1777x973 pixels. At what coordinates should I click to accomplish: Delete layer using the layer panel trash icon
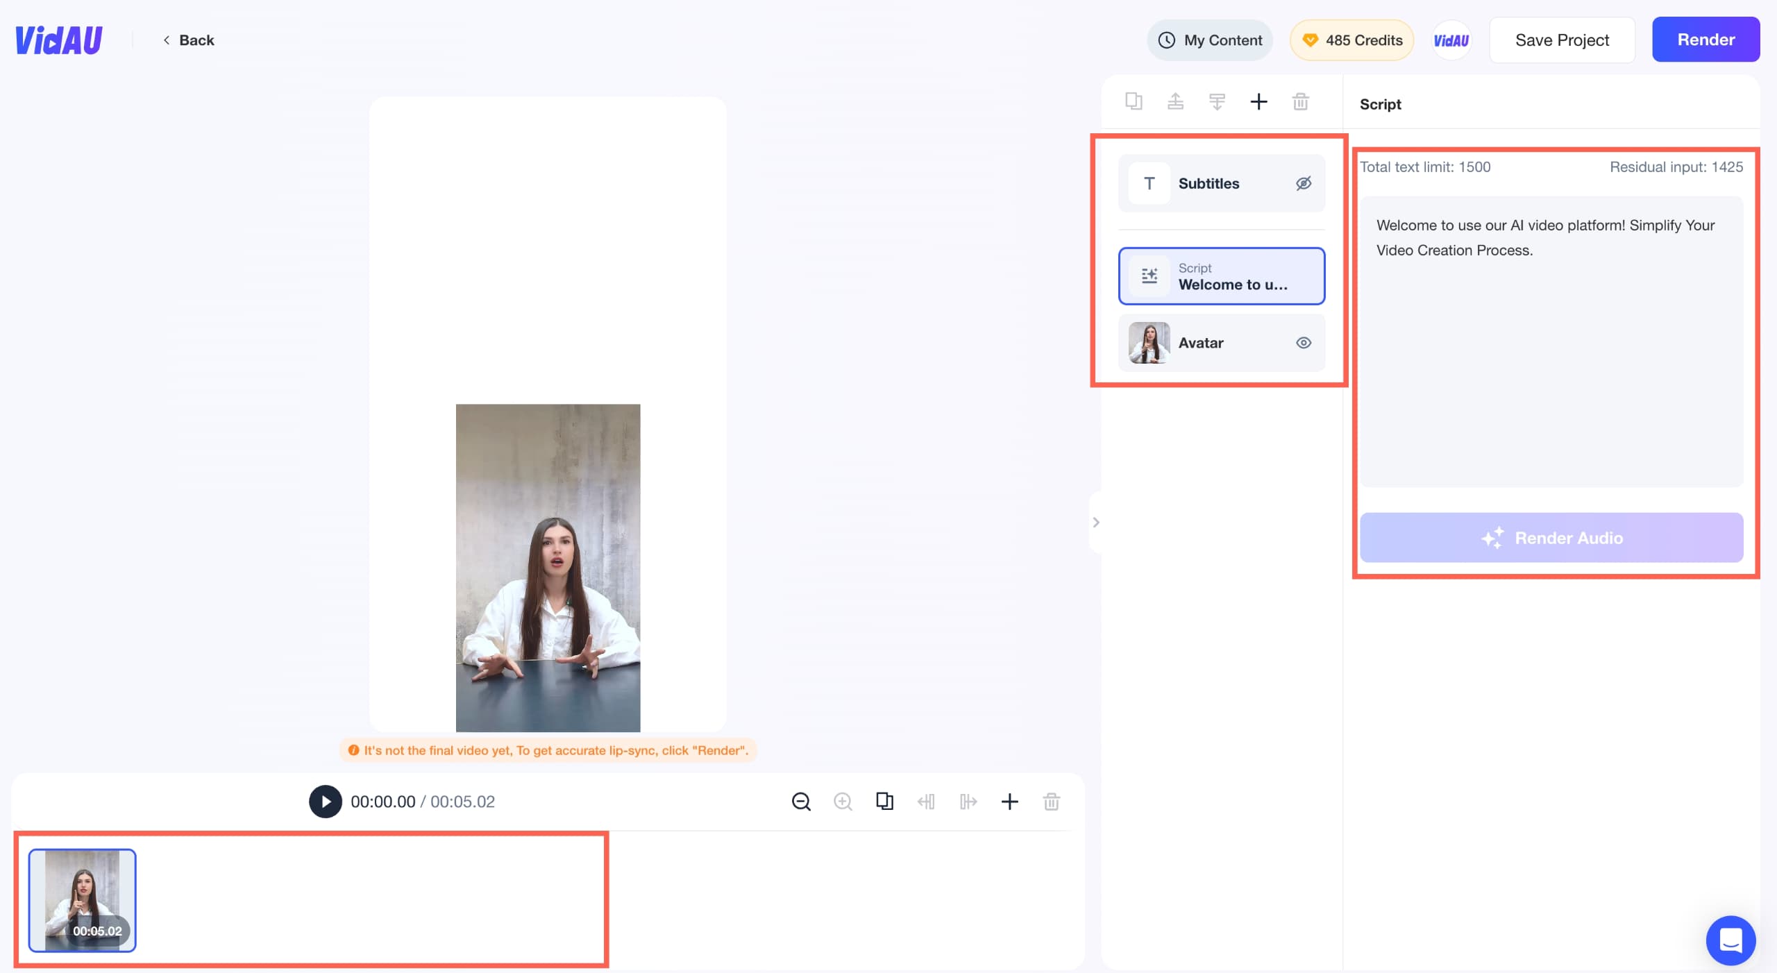tap(1300, 101)
